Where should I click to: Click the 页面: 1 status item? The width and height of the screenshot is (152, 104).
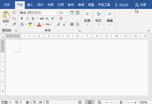pyautogui.click(x=6, y=102)
